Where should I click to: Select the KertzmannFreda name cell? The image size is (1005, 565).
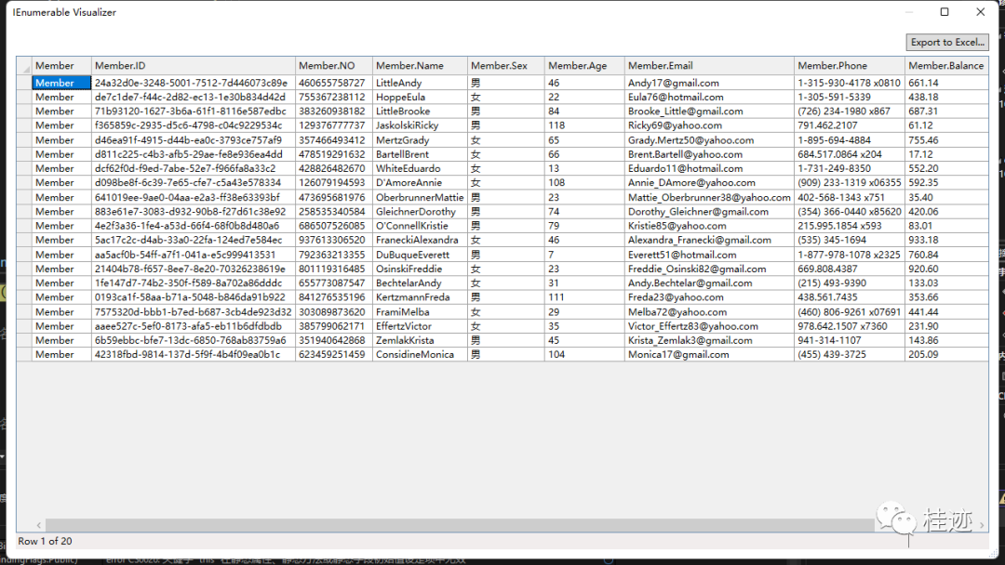[x=420, y=296]
